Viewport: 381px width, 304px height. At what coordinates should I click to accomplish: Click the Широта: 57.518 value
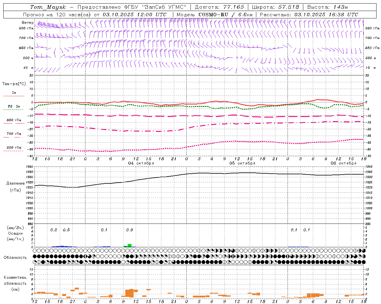(276, 7)
